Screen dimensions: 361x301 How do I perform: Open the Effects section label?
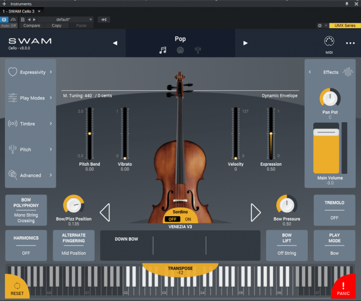click(x=331, y=72)
